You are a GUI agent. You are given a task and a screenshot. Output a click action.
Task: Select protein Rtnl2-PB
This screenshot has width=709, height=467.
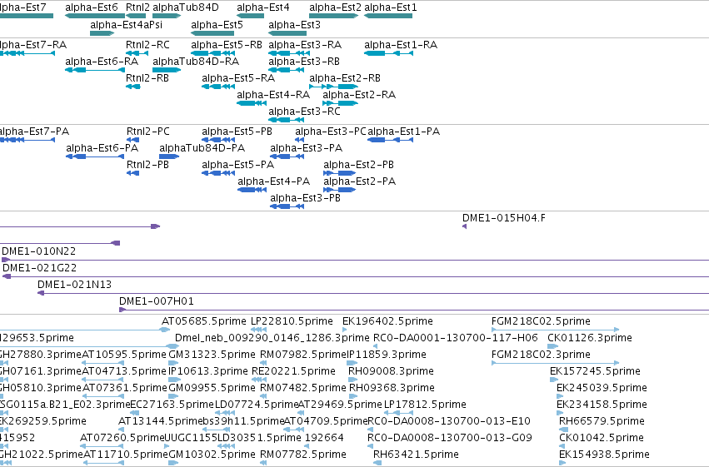point(133,173)
